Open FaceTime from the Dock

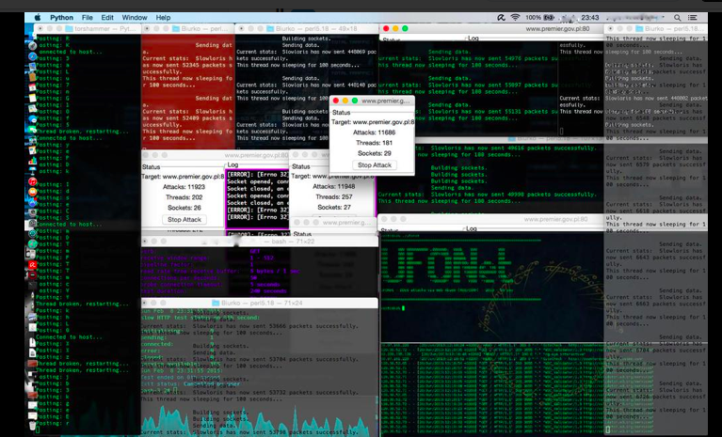(32, 129)
